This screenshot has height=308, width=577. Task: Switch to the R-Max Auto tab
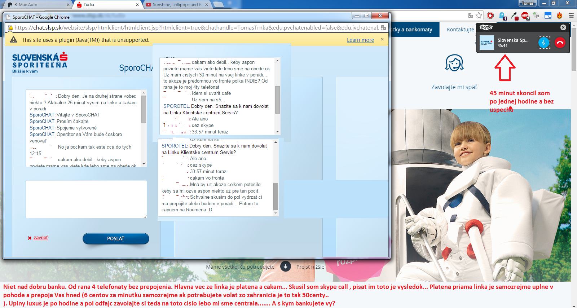click(x=36, y=5)
